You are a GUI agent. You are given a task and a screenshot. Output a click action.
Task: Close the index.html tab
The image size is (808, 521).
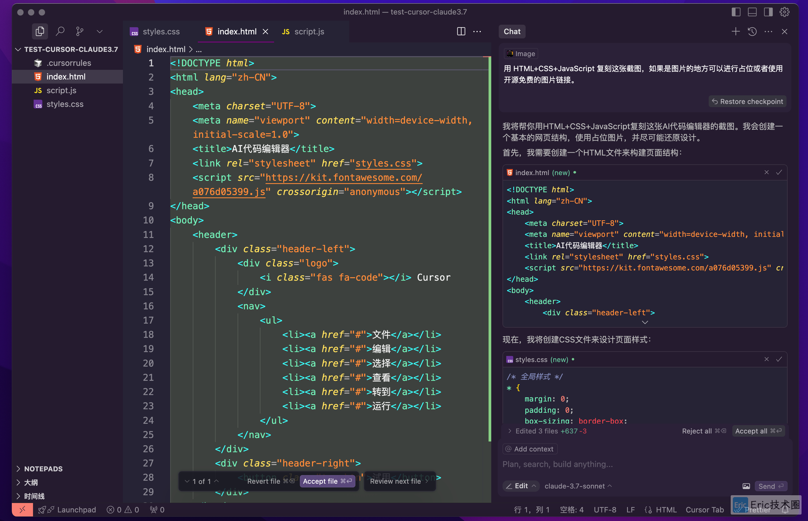(266, 31)
